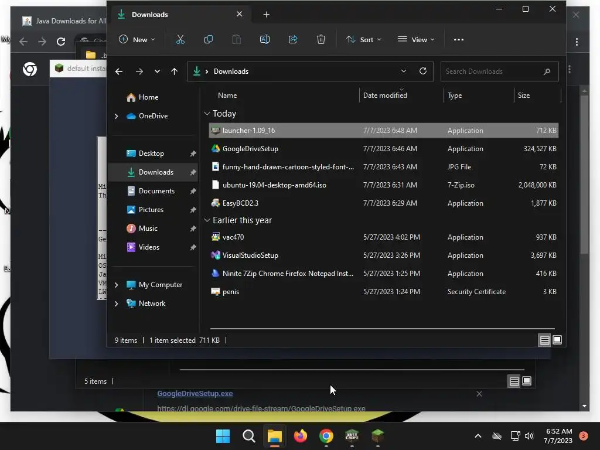This screenshot has width=600, height=450.
Task: Collapse the Today group
Action: 207,114
